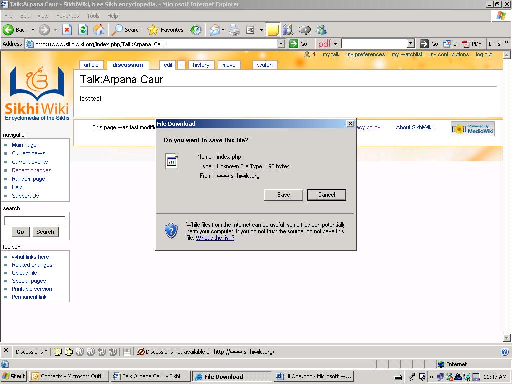Open the Mail dropdown arrow
The width and height of the screenshot is (512, 384).
(223, 30)
